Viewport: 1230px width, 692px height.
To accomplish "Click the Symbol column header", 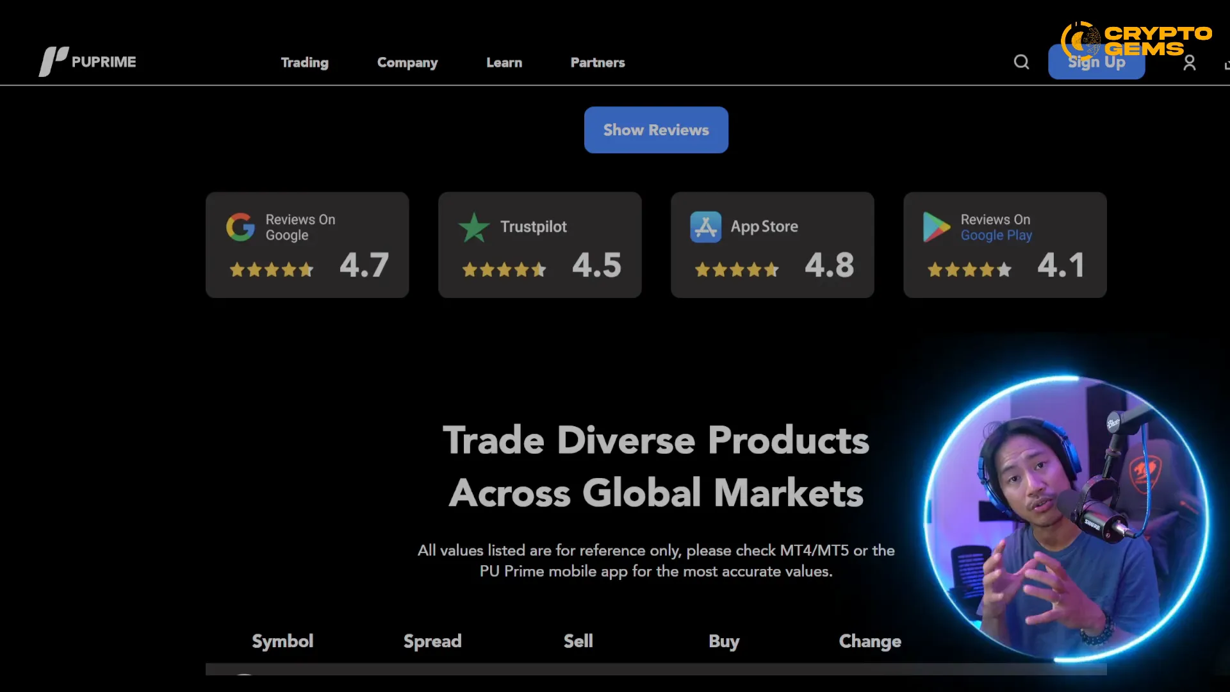I will pos(283,641).
